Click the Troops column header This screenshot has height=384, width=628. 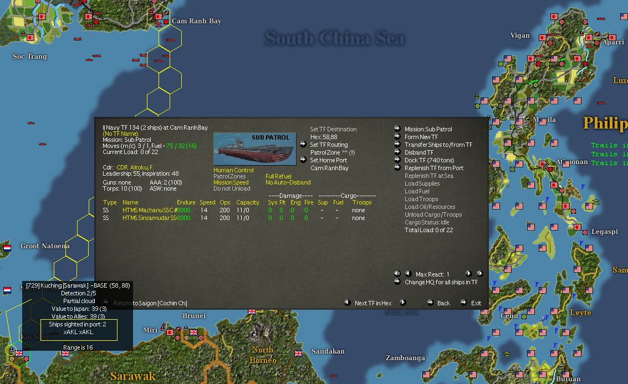pos(362,202)
